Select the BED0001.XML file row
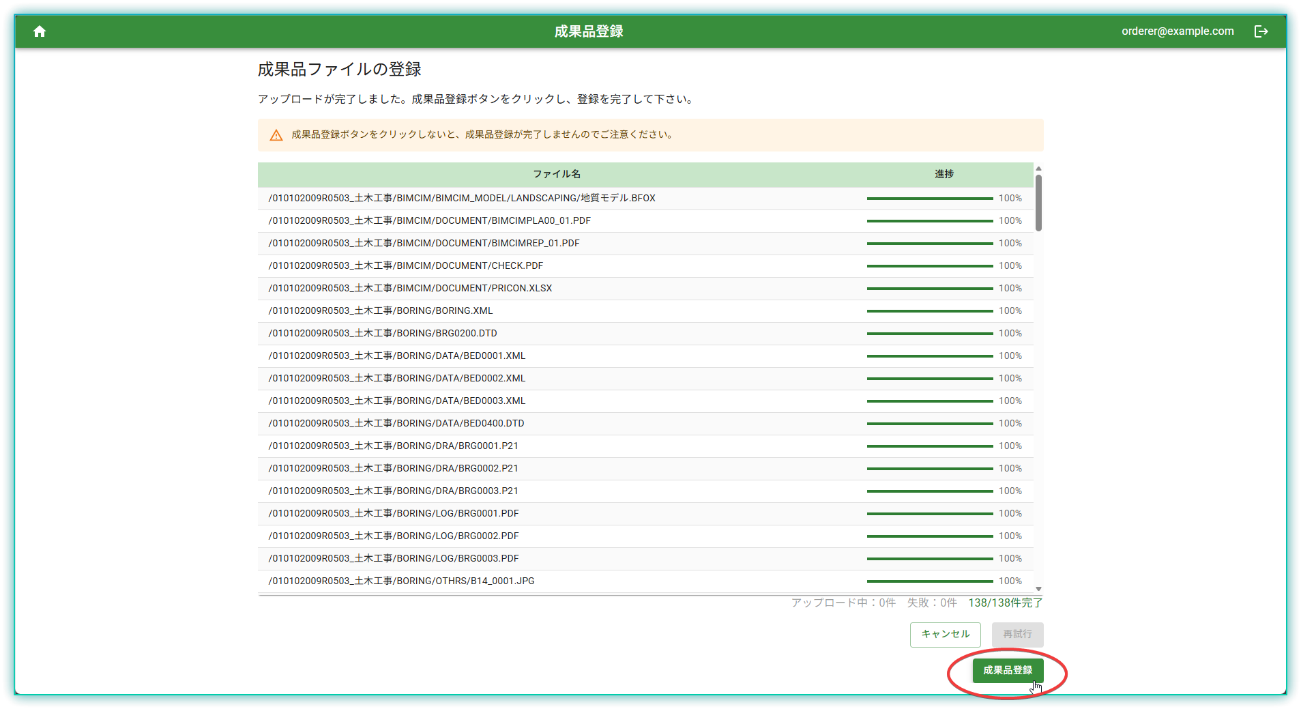Image resolution: width=1301 pixels, height=709 pixels. [x=645, y=356]
